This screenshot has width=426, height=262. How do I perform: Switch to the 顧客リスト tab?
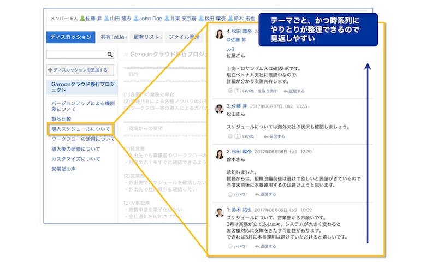click(146, 37)
